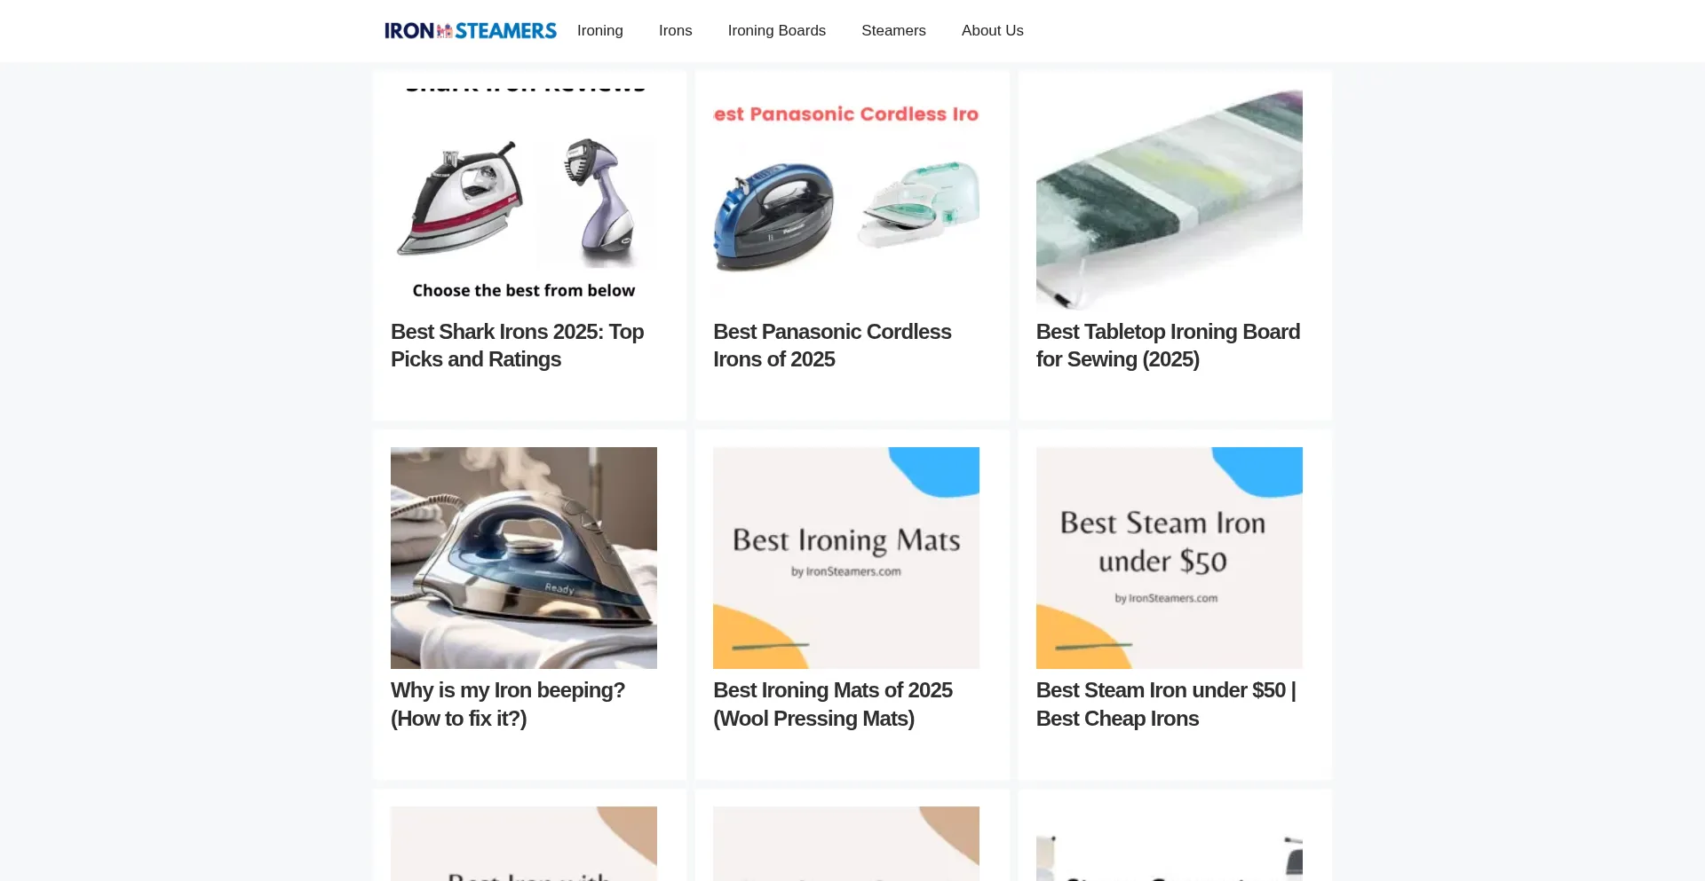Click the IronSteamers site logo

point(471,31)
